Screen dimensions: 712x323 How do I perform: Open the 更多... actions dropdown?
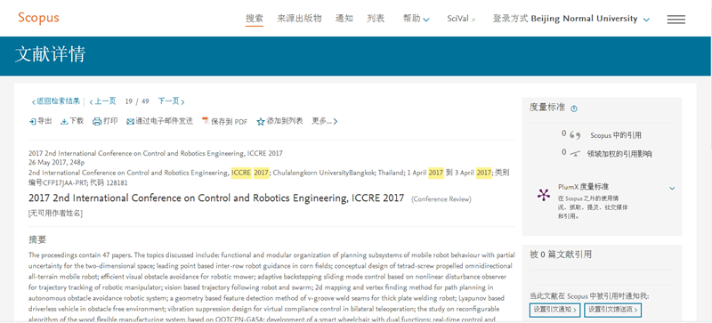click(325, 121)
